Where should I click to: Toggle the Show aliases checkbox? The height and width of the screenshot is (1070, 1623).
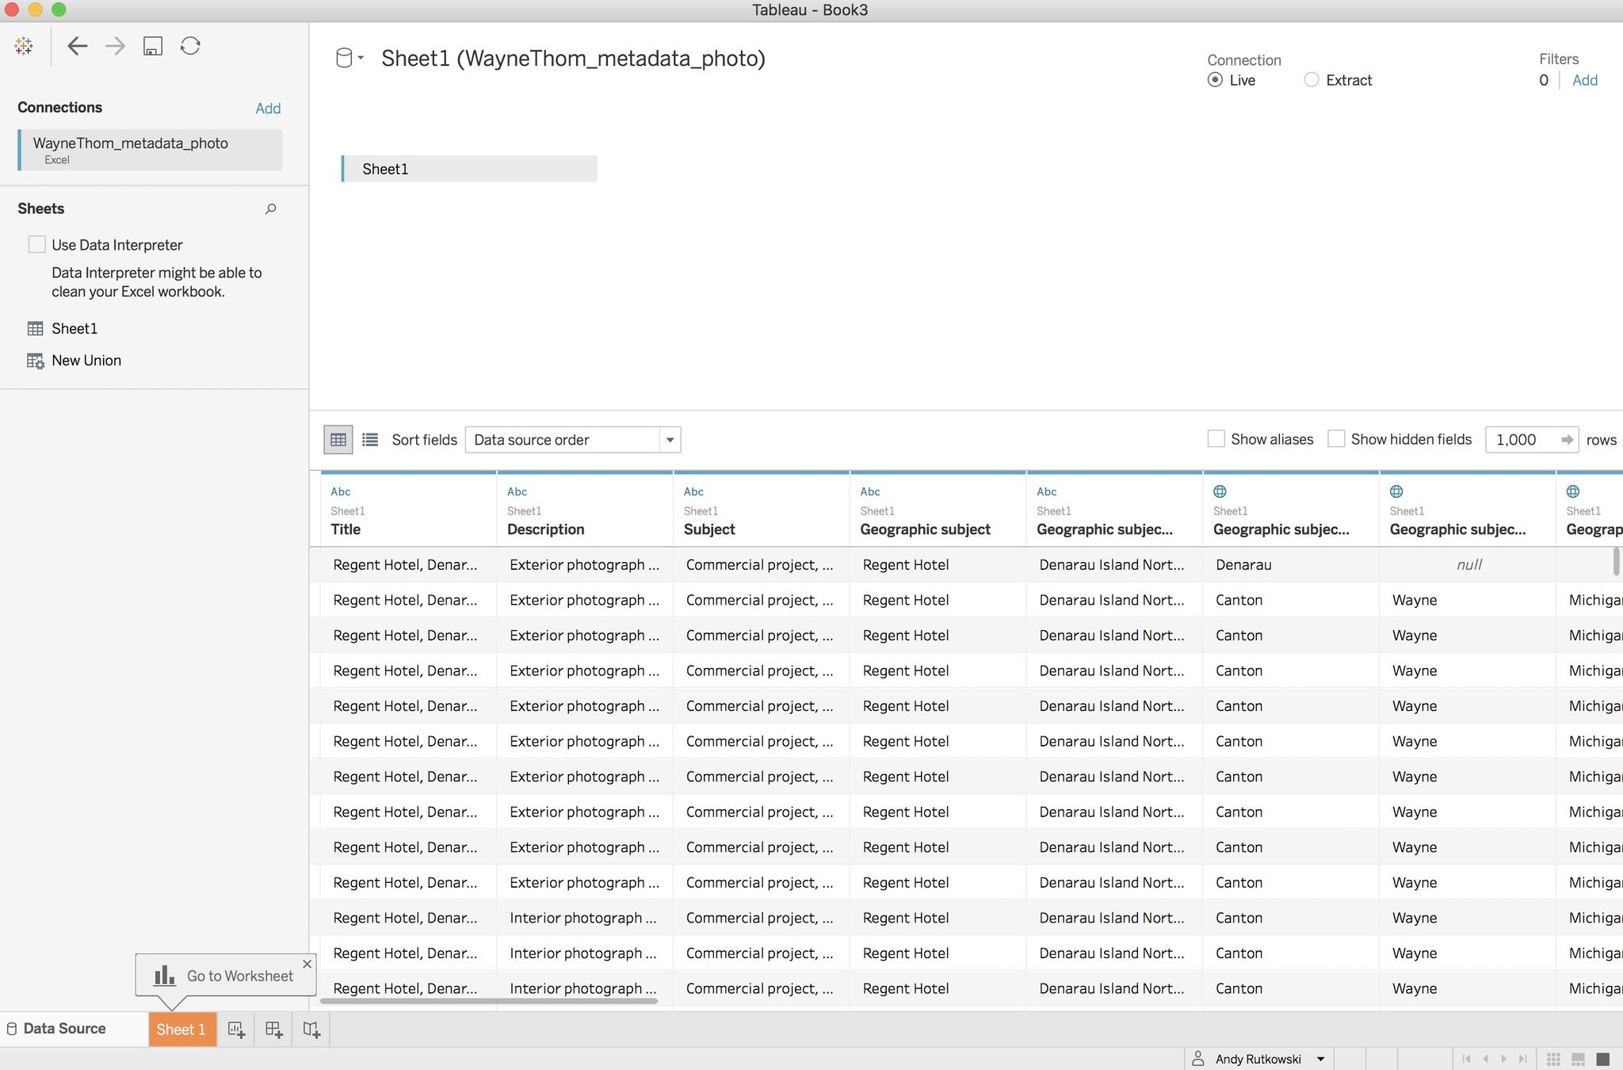pyautogui.click(x=1216, y=439)
